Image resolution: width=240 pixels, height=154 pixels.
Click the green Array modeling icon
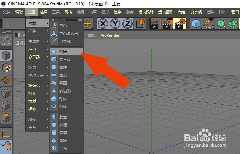pos(233,24)
